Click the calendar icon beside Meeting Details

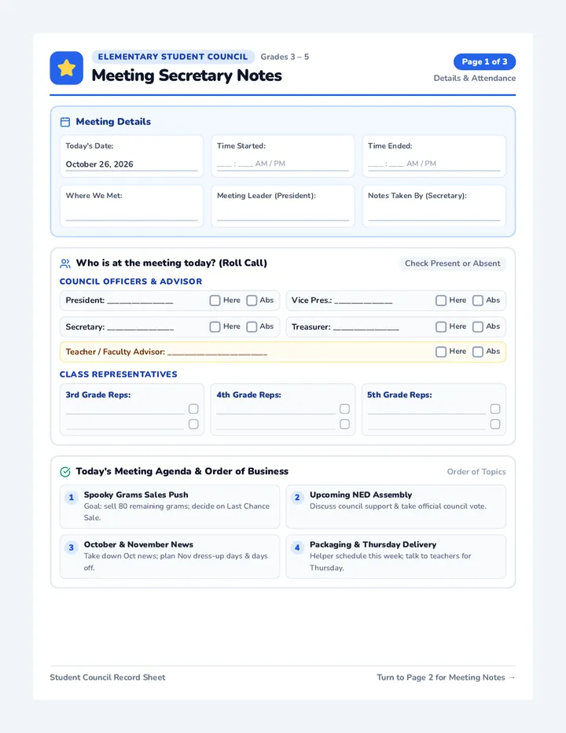pos(65,122)
